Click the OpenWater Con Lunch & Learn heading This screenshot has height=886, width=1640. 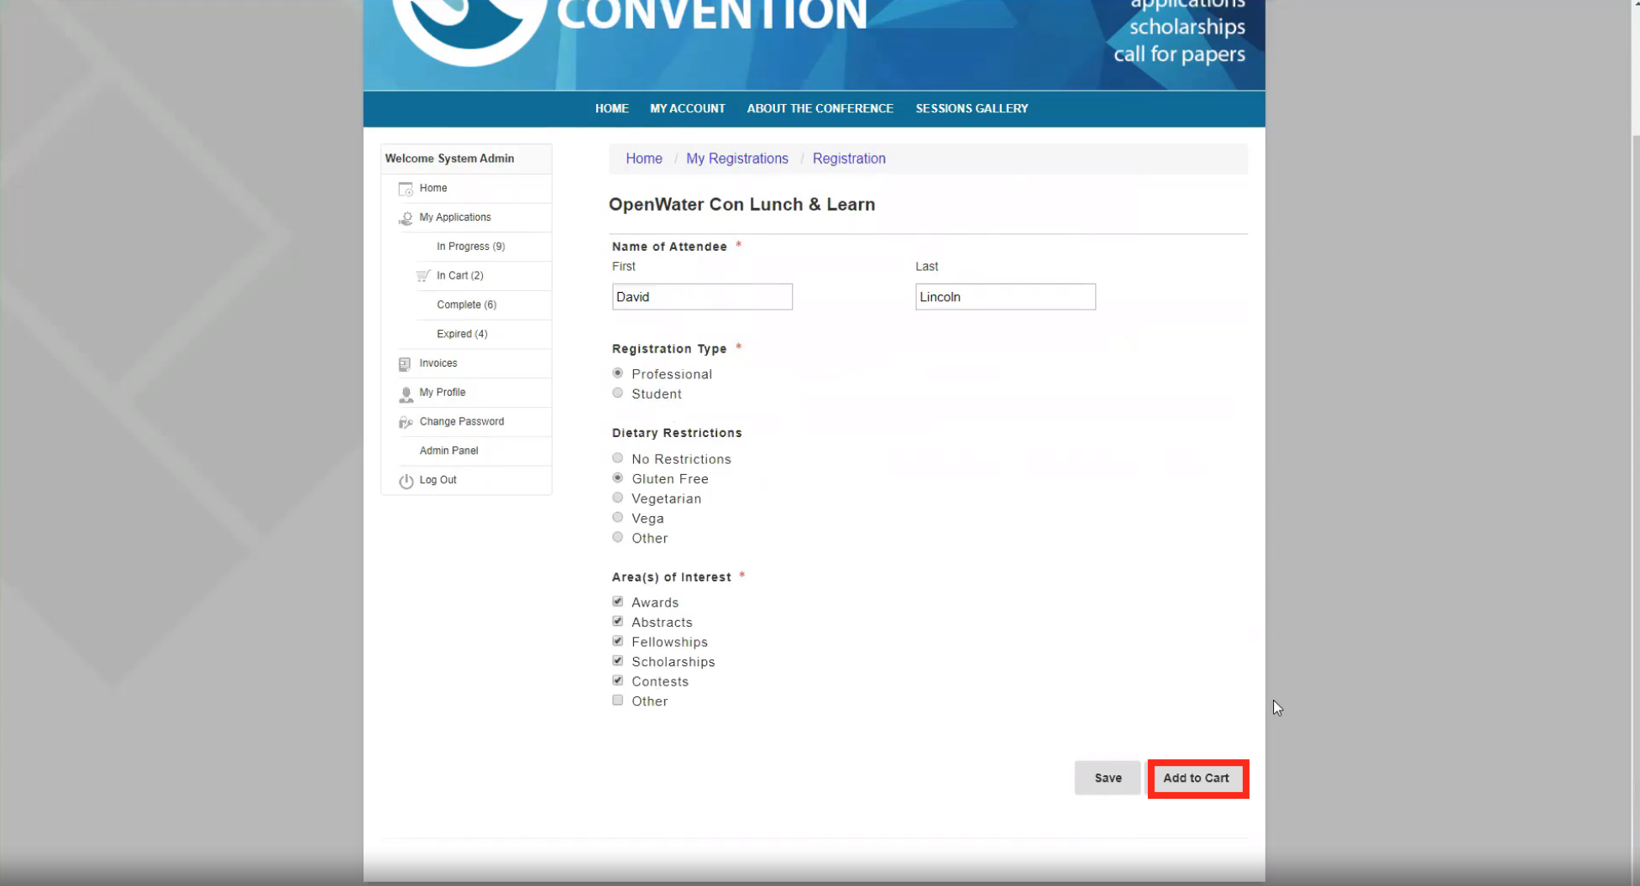point(741,205)
